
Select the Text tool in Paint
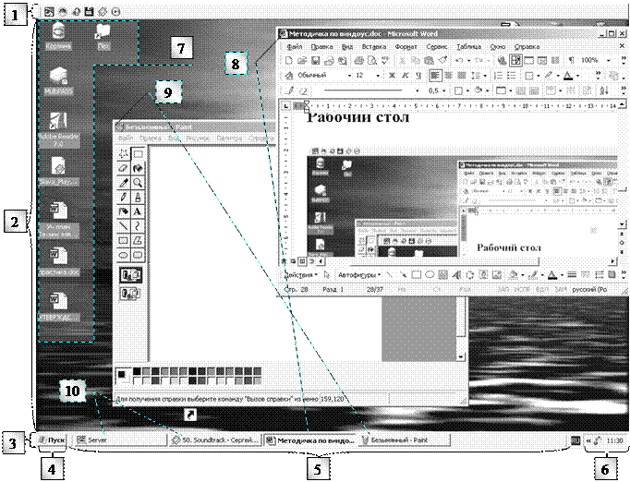[x=138, y=211]
